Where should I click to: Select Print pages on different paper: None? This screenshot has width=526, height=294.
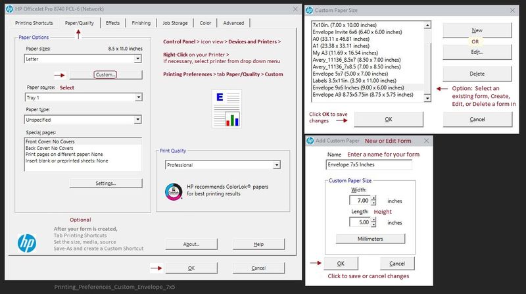click(83, 155)
